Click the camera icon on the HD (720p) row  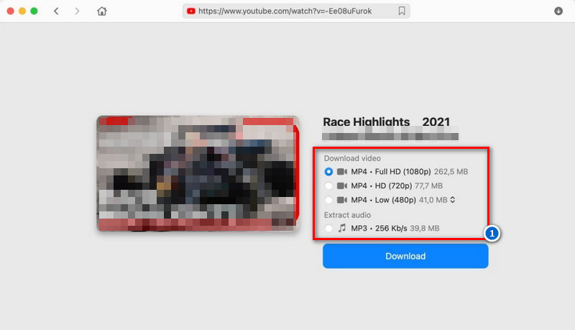pos(342,185)
